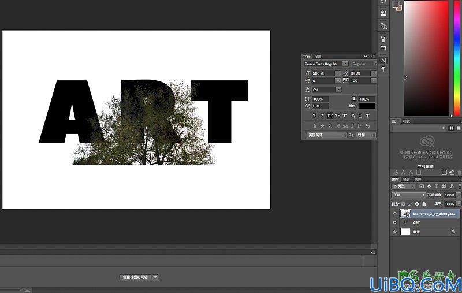This screenshot has width=462, height=293.
Task: Click the swash A icon
Action: 337,126
